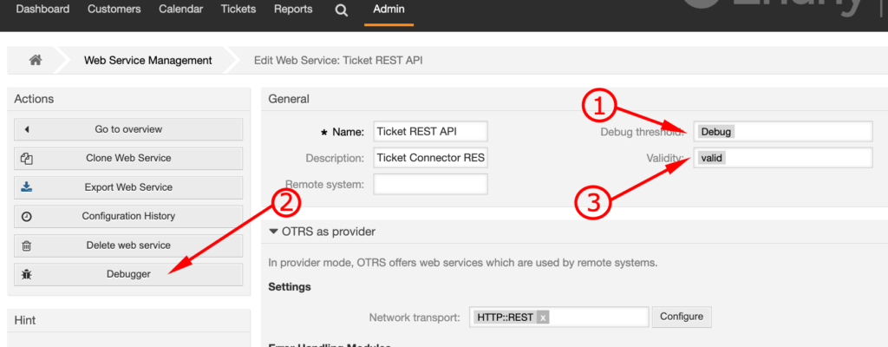
Task: Open the Debug threshold dropdown
Action: pos(783,132)
